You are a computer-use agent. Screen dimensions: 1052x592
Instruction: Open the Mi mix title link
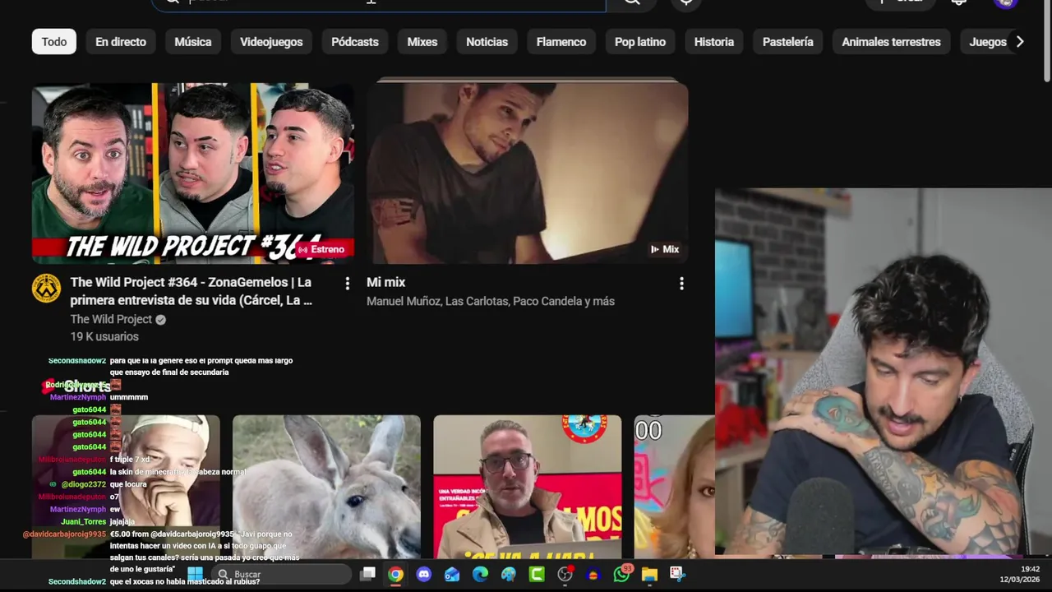pyautogui.click(x=385, y=282)
